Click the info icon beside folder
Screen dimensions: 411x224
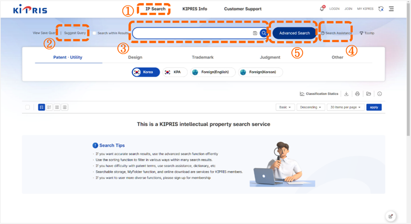click(379, 94)
